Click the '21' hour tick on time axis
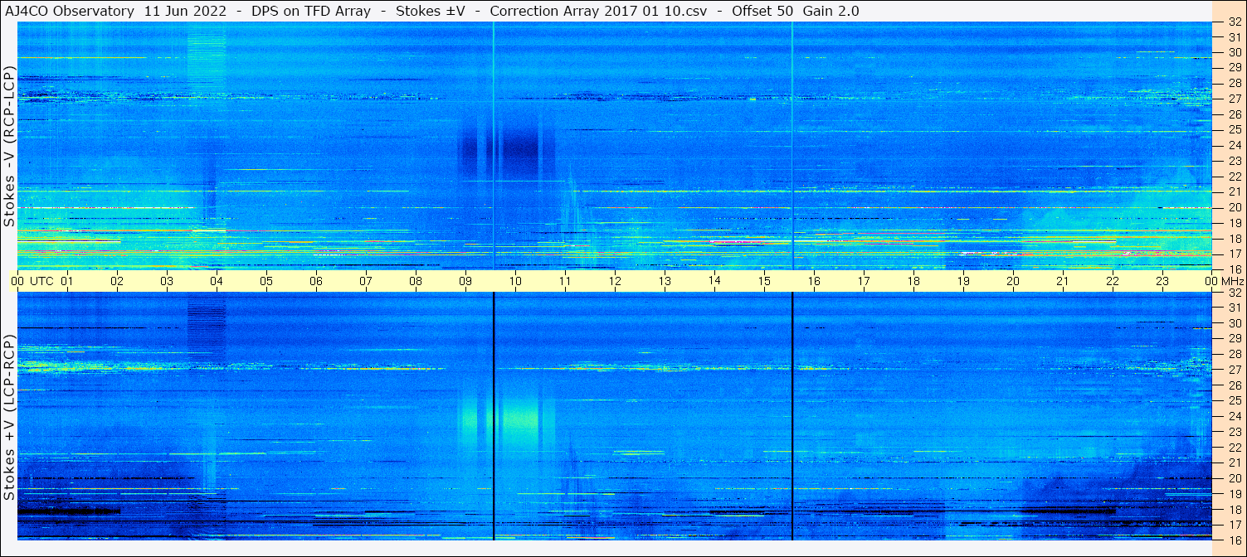1247x557 pixels. (x=1063, y=281)
